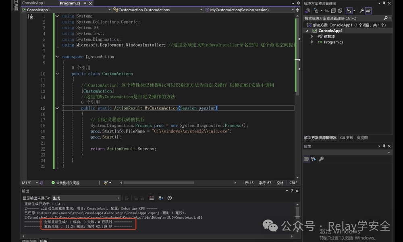Open the MyCustomAction(Session session) member dropdown
This screenshot has width=403, height=242.
[x=293, y=10]
